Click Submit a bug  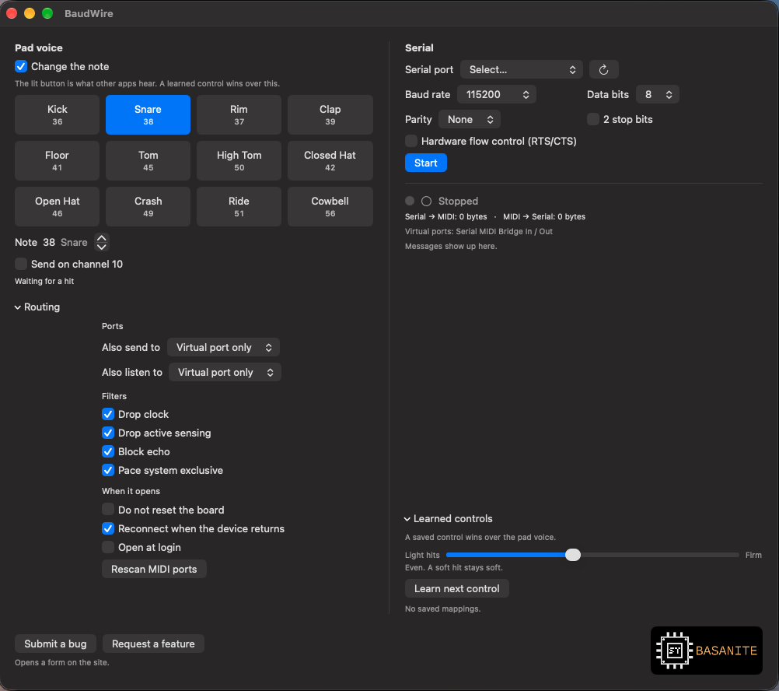pyautogui.click(x=55, y=644)
